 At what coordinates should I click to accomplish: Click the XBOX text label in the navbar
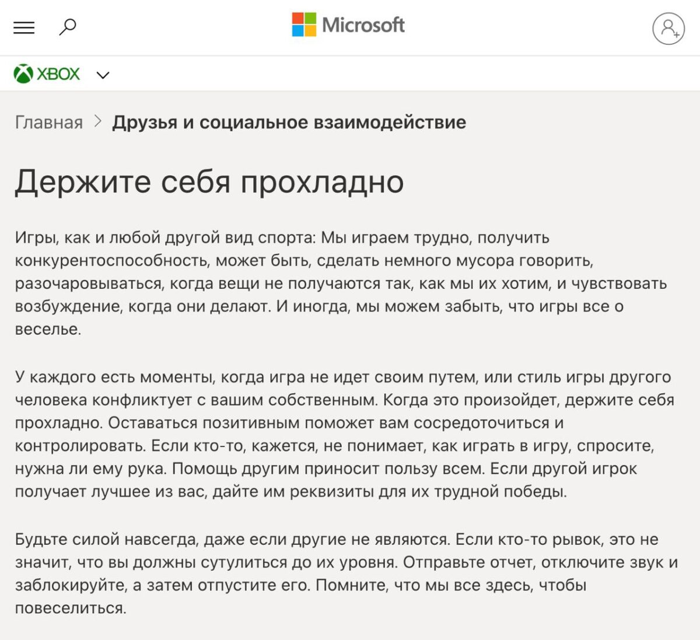pyautogui.click(x=58, y=74)
